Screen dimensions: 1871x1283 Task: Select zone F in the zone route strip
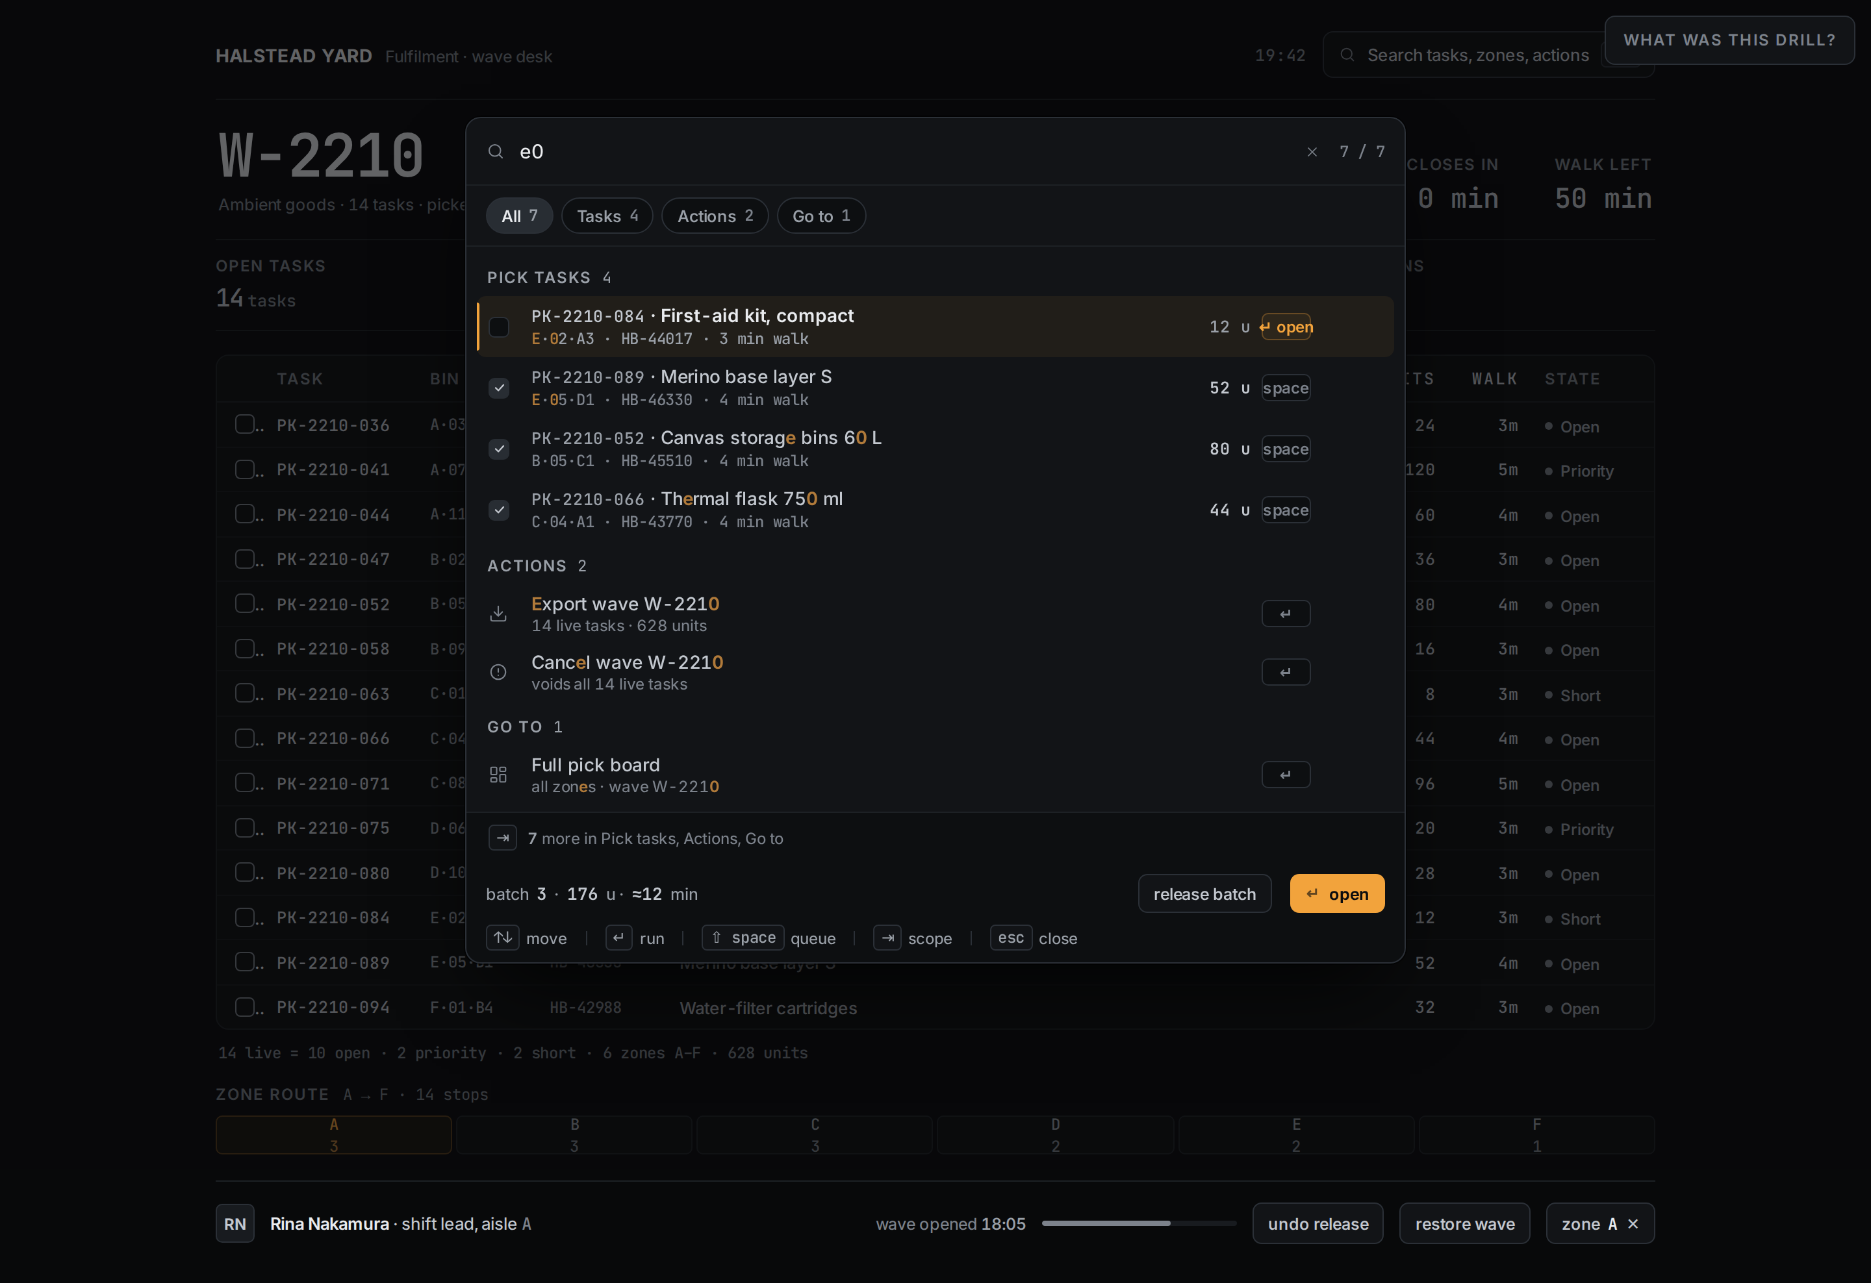pos(1536,1135)
